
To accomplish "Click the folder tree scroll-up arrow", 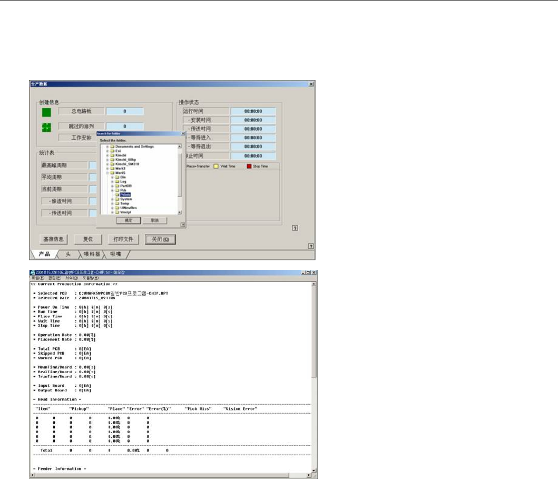I will click(x=179, y=146).
